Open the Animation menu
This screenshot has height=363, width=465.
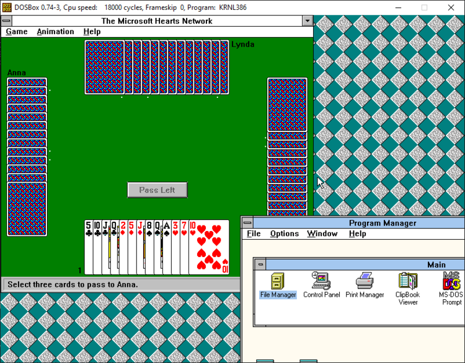tap(55, 32)
